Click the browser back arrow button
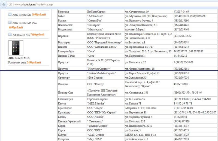This screenshot has height=141, width=218. click(4, 4)
